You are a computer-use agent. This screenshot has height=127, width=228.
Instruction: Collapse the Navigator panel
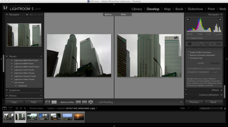point(7,15)
